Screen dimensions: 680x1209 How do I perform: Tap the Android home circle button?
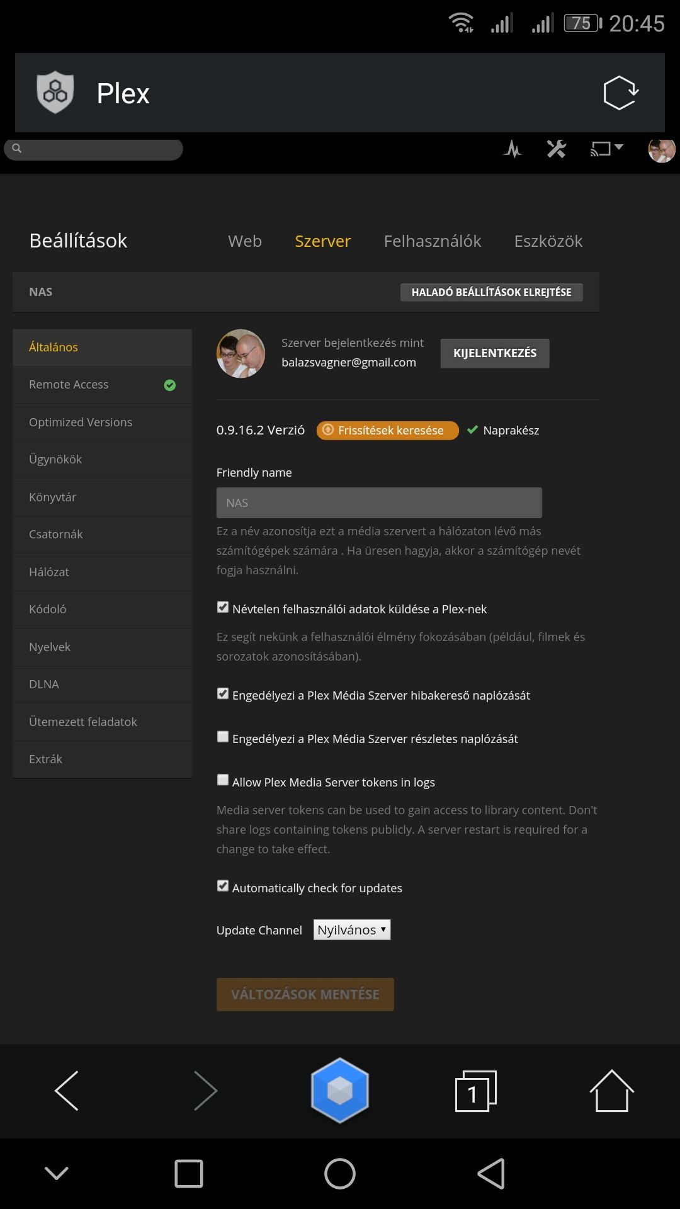(x=340, y=1174)
